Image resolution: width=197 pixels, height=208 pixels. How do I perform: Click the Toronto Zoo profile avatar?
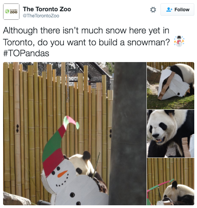click(x=11, y=12)
